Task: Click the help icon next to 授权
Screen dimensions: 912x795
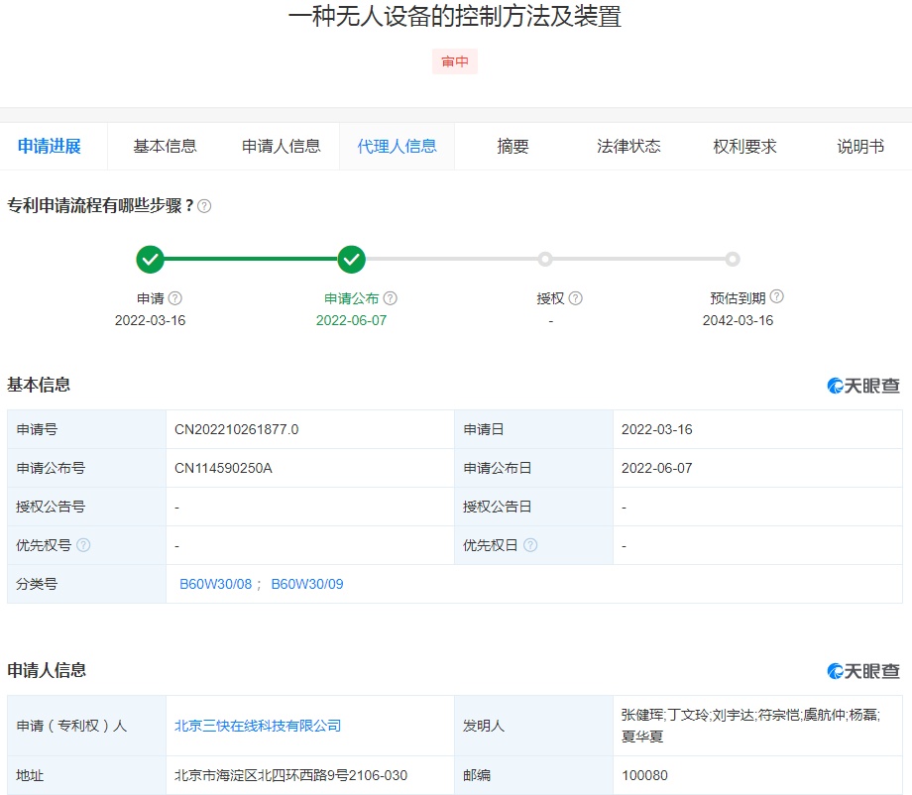Action: 576,298
